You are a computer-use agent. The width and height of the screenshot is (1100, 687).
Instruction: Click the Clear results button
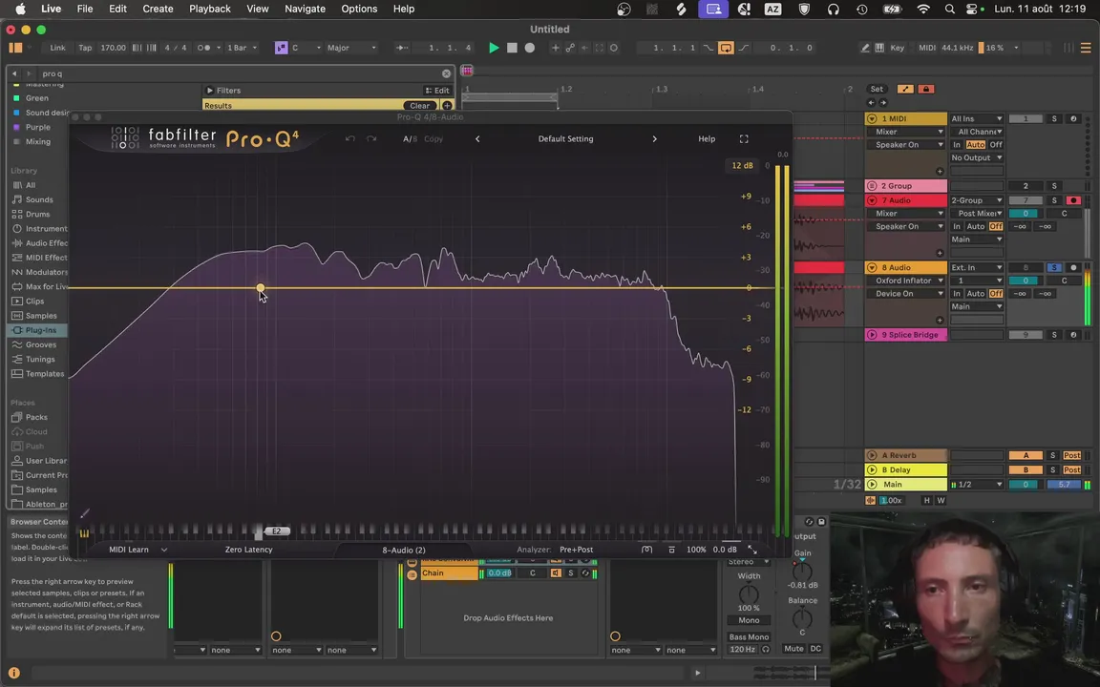tap(419, 106)
